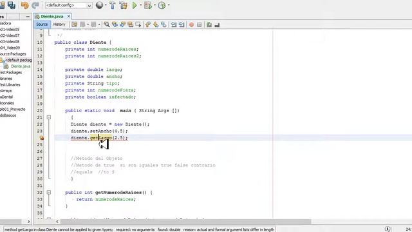
Task: Build project with the hammer icon
Action: pyautogui.click(x=113, y=5)
